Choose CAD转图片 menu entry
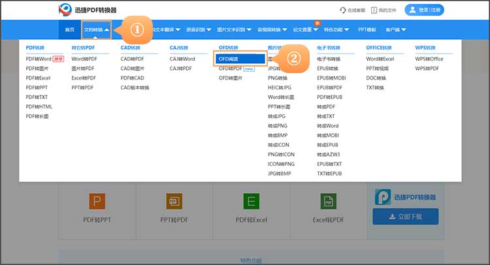The width and height of the screenshot is (490, 265). 132,69
